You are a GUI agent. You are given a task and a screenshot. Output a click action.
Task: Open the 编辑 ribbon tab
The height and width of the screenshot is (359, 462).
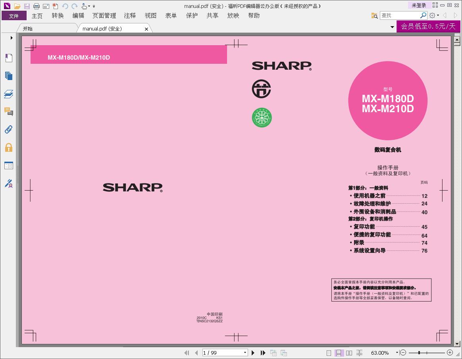pos(78,15)
